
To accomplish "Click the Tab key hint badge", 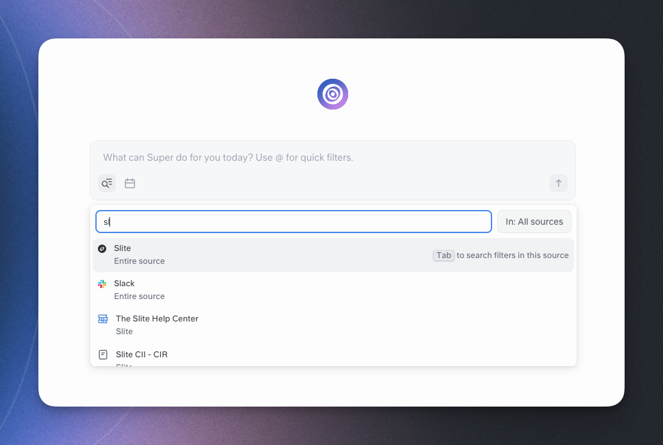I will [x=443, y=255].
